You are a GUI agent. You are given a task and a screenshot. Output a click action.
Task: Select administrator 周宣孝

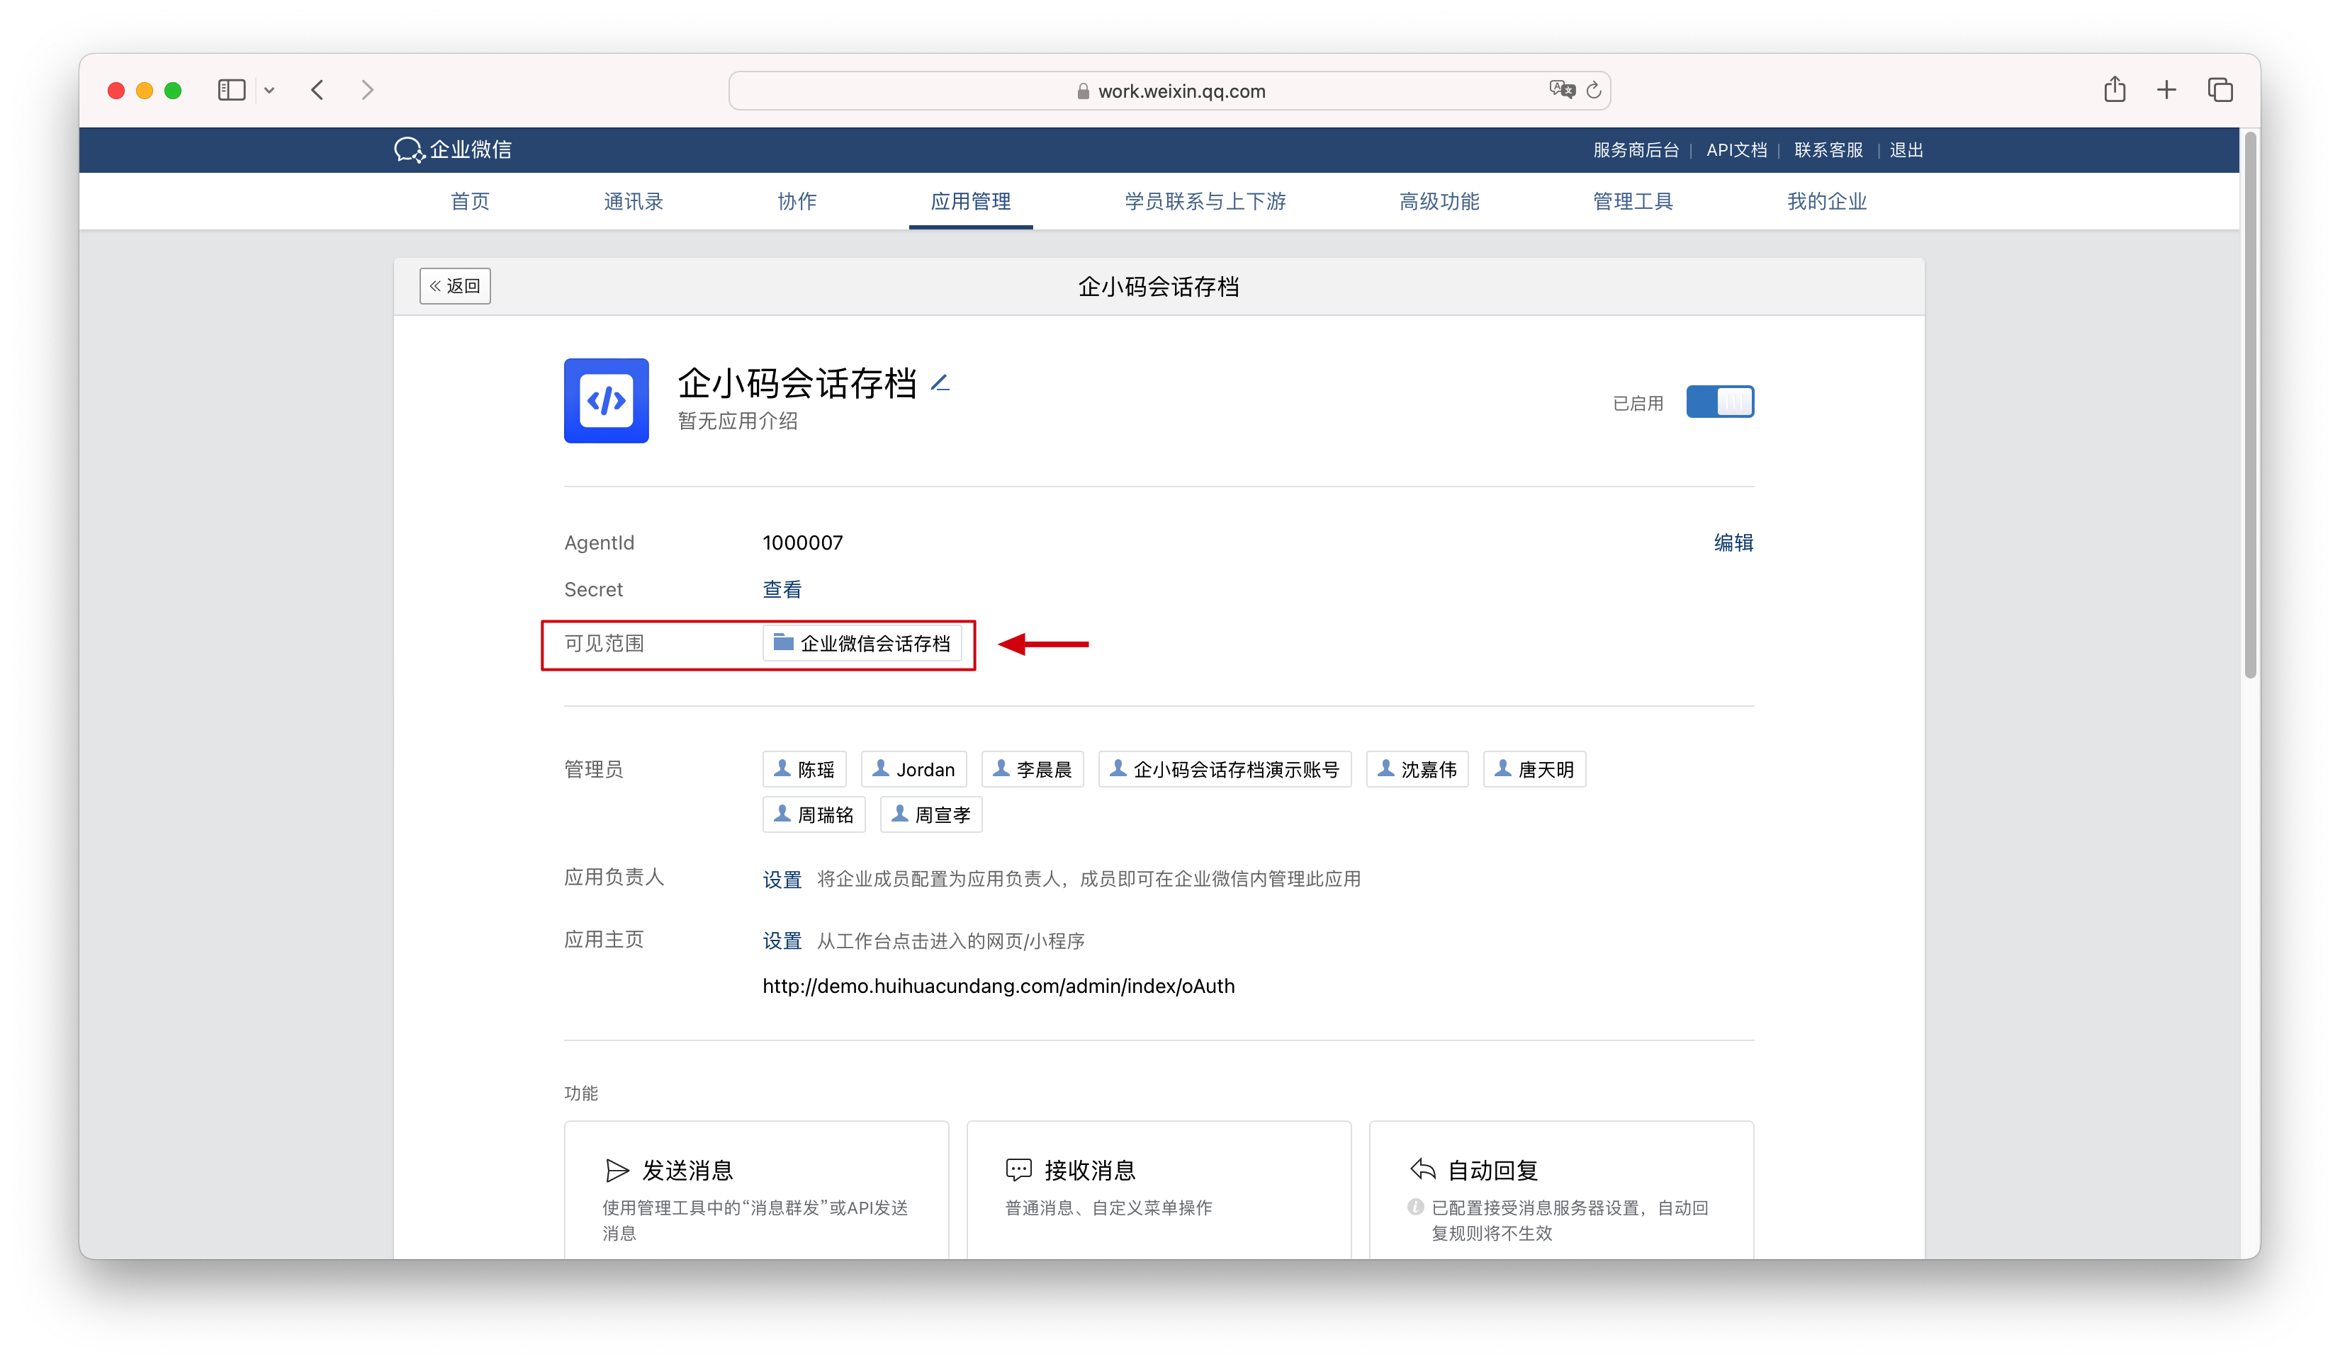(931, 814)
